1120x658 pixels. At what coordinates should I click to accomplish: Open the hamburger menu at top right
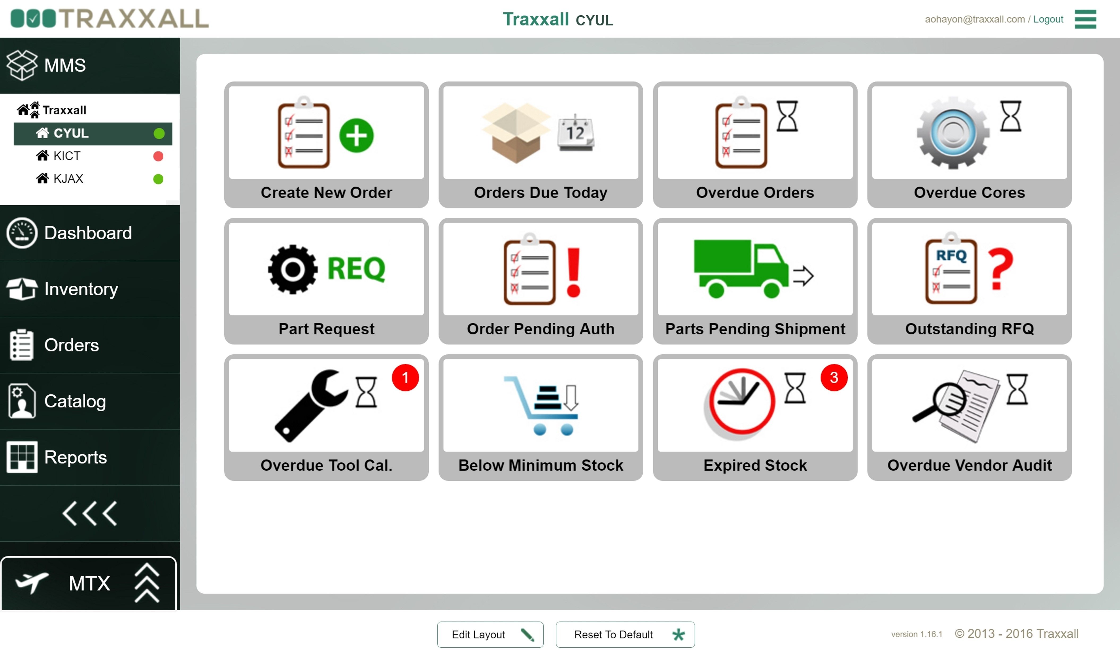[1085, 19]
